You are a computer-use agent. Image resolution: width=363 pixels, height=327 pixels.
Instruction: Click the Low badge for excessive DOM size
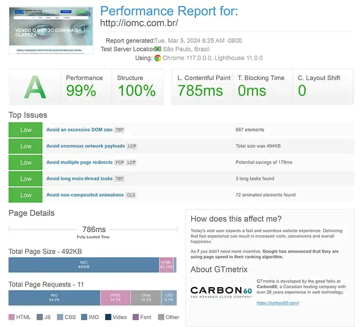[26, 130]
